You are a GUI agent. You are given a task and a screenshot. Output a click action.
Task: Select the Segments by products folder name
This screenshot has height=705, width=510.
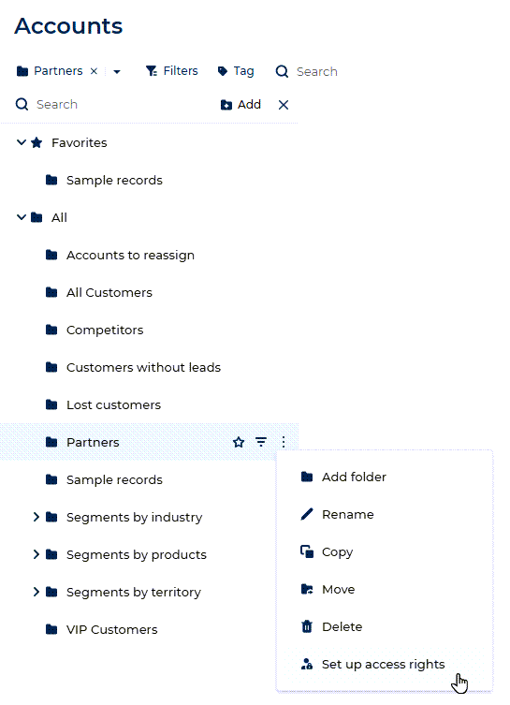(x=136, y=555)
